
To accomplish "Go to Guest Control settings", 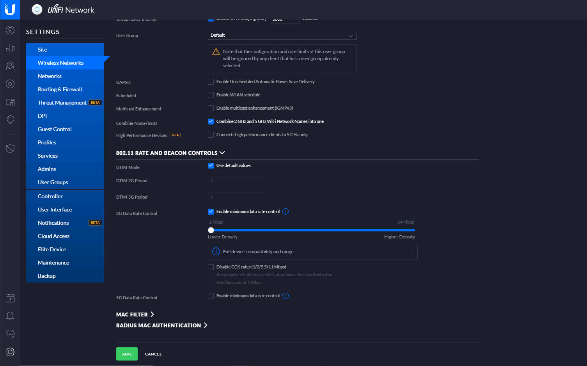I will (x=55, y=129).
